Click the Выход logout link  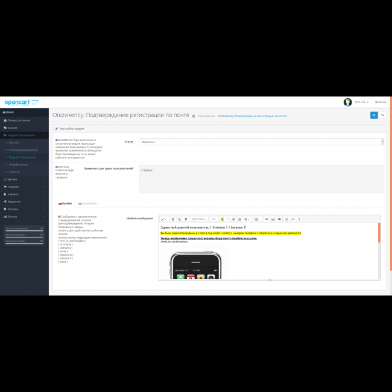click(x=381, y=102)
